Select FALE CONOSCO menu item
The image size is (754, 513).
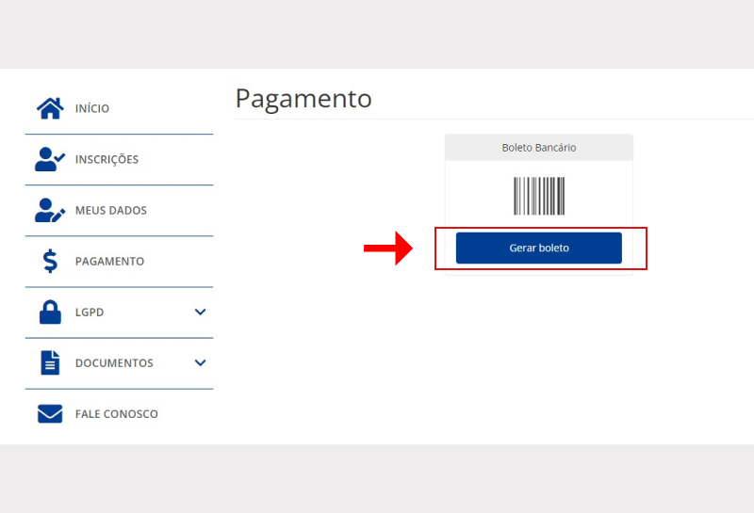point(117,413)
